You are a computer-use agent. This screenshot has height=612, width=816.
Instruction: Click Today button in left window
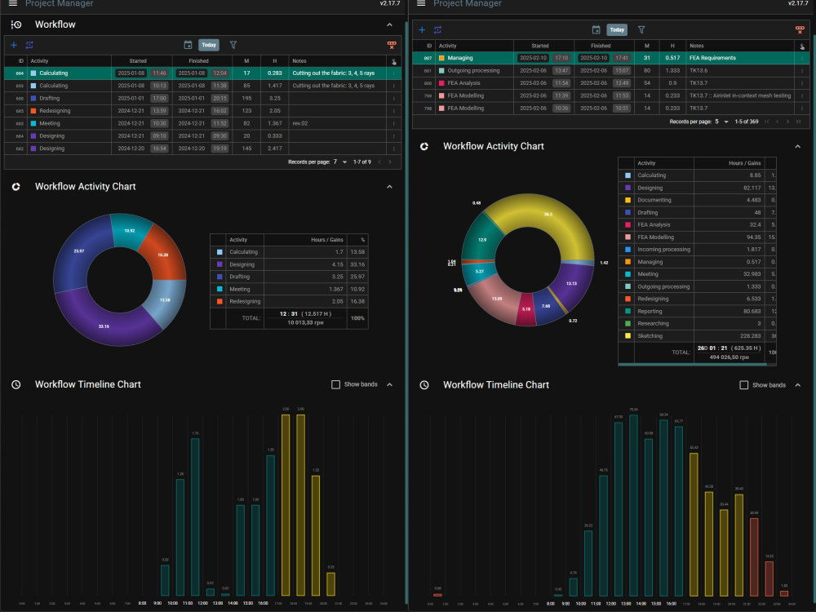pyautogui.click(x=209, y=45)
